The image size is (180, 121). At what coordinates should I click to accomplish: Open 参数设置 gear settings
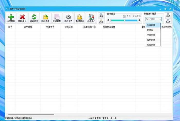coord(68,18)
